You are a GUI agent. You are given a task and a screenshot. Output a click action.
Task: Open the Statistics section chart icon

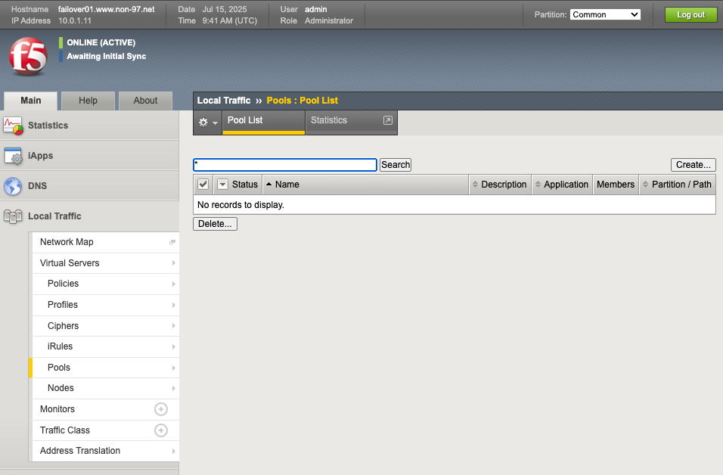click(13, 126)
